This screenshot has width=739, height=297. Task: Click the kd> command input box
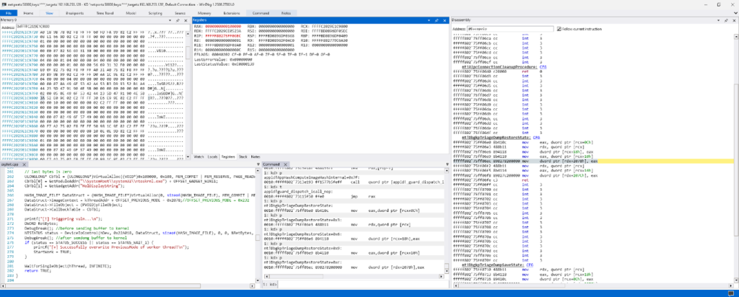[x=361, y=285]
